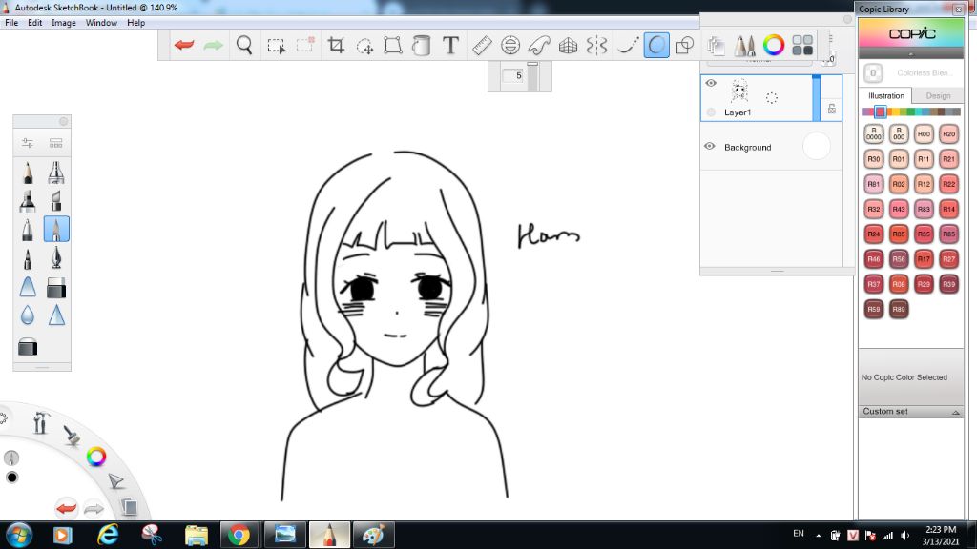Select the Background layer row
977x549 pixels.
[771, 147]
